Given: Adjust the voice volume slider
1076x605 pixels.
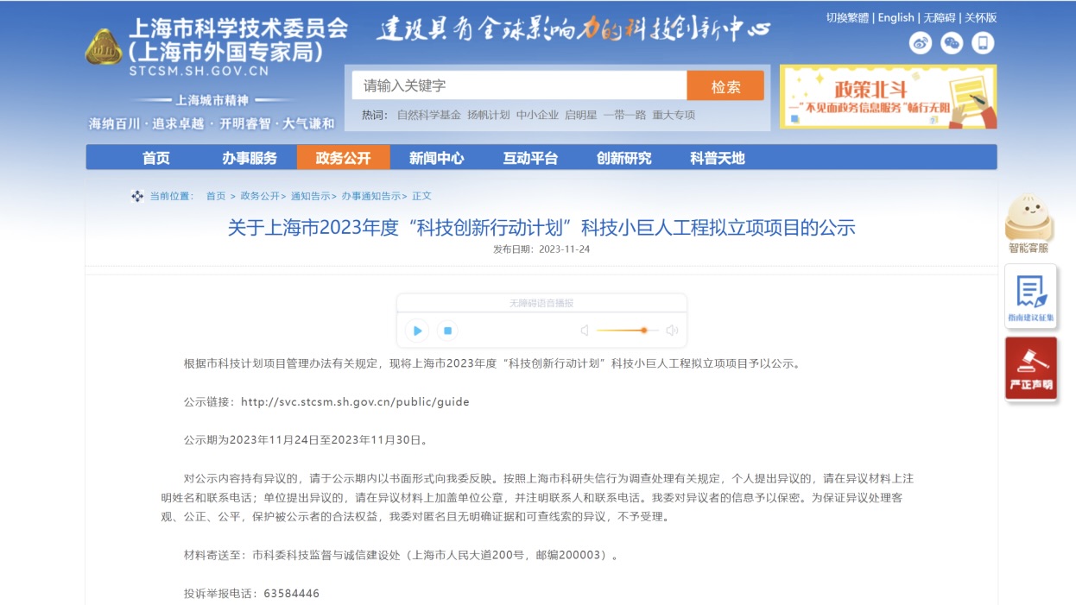Looking at the screenshot, I should coord(628,331).
